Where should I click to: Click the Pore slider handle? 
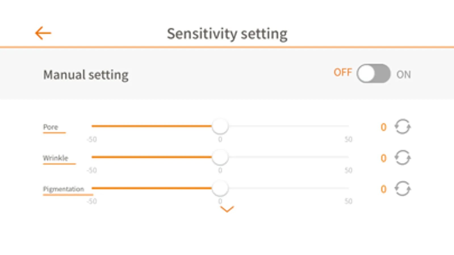click(x=220, y=126)
